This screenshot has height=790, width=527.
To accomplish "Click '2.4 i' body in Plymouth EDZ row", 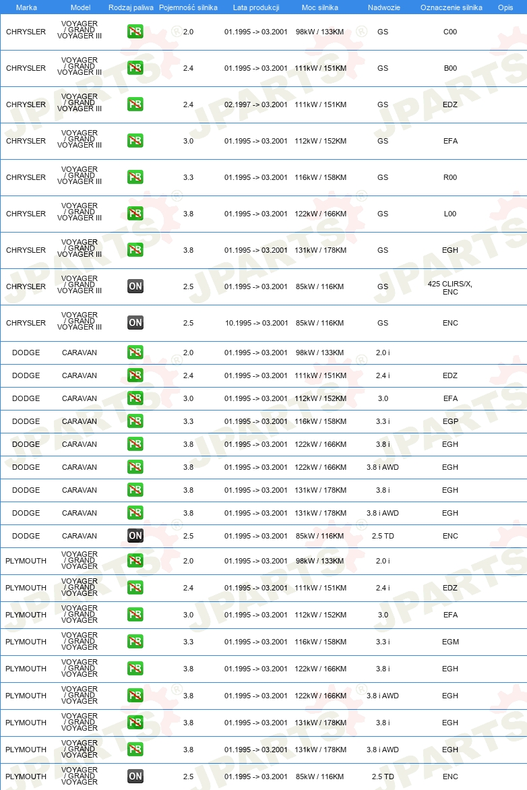I will (383, 588).
